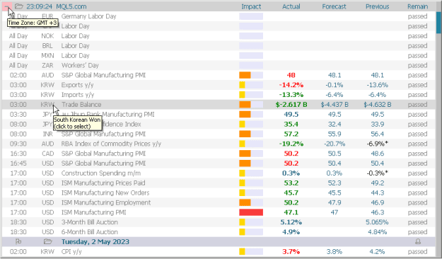The height and width of the screenshot is (259, 442).
Task: Click the previous value 4.84%
Action: pos(377,232)
